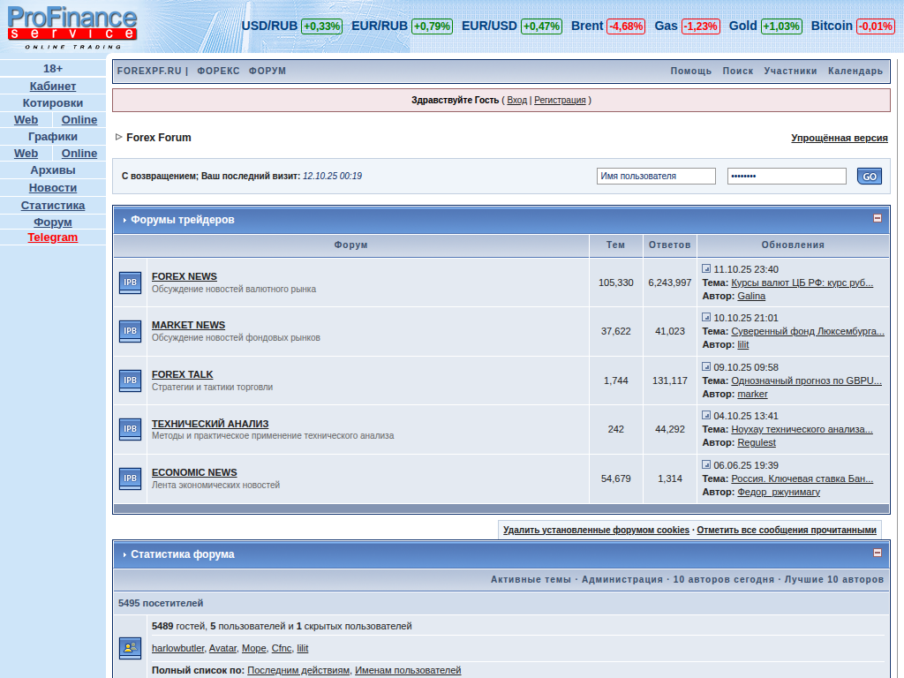The image size is (904, 678).
Task: Open the Новости sidebar menu item
Action: (x=53, y=188)
